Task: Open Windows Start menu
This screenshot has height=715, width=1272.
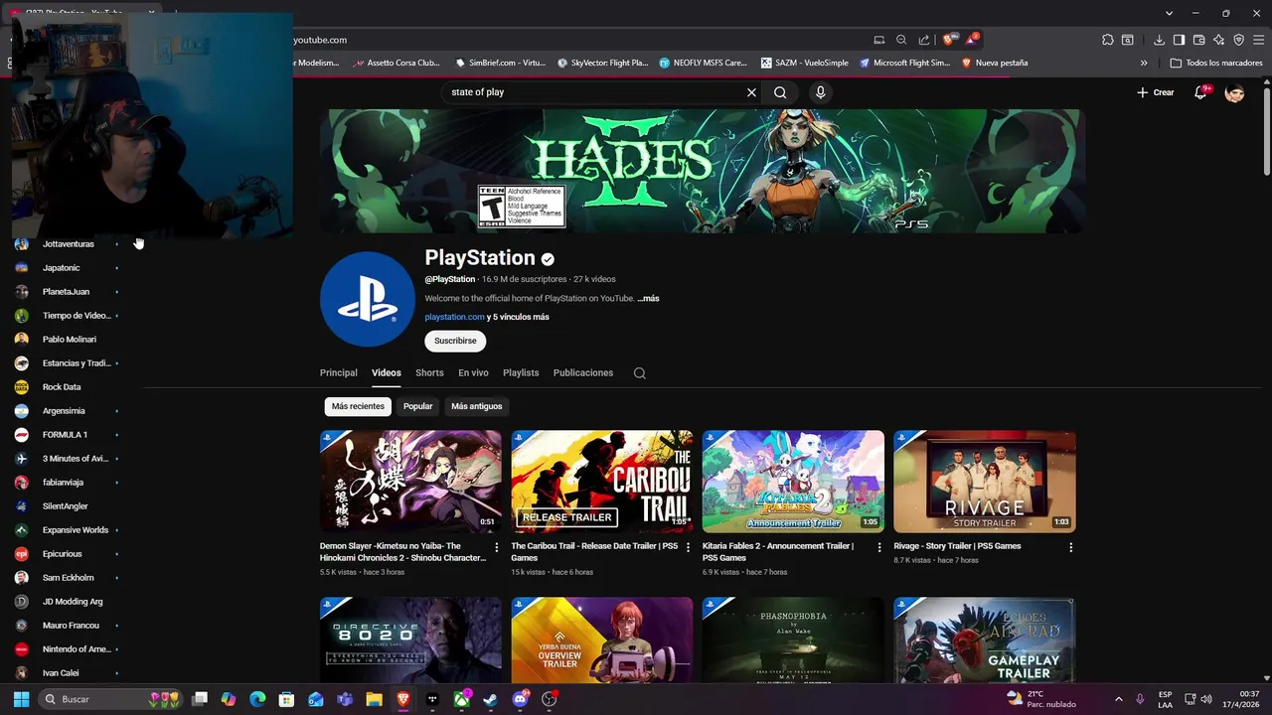Action: (x=21, y=699)
